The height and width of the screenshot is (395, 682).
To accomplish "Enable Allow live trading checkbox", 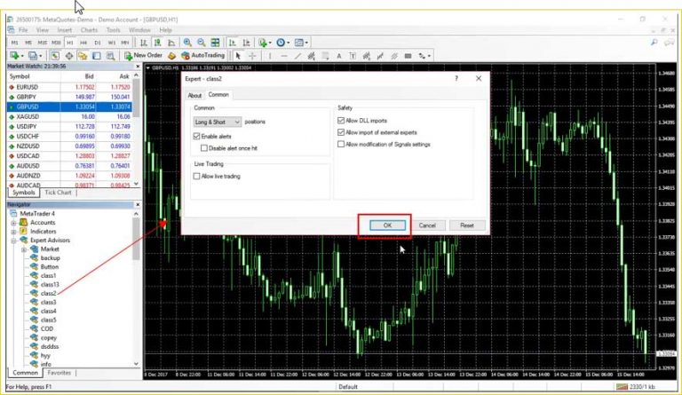I will [196, 176].
